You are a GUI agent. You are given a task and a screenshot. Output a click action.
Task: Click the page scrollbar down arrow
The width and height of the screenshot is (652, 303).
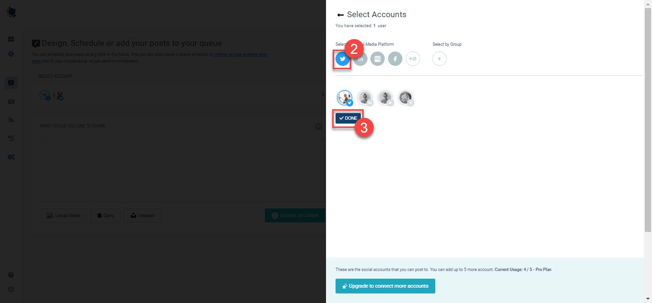[648, 299]
